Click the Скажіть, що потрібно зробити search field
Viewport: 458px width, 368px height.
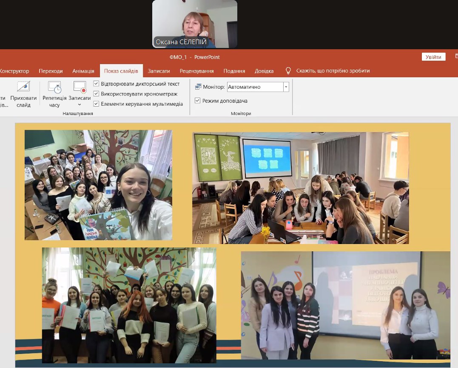(x=333, y=71)
